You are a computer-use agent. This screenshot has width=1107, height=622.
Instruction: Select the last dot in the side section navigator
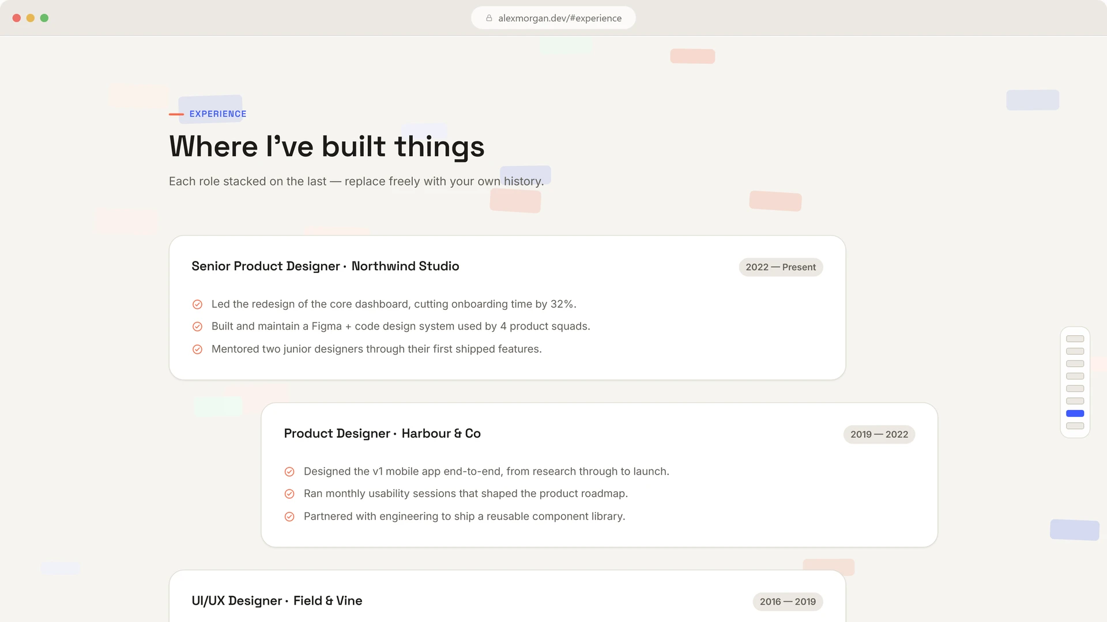click(x=1075, y=426)
